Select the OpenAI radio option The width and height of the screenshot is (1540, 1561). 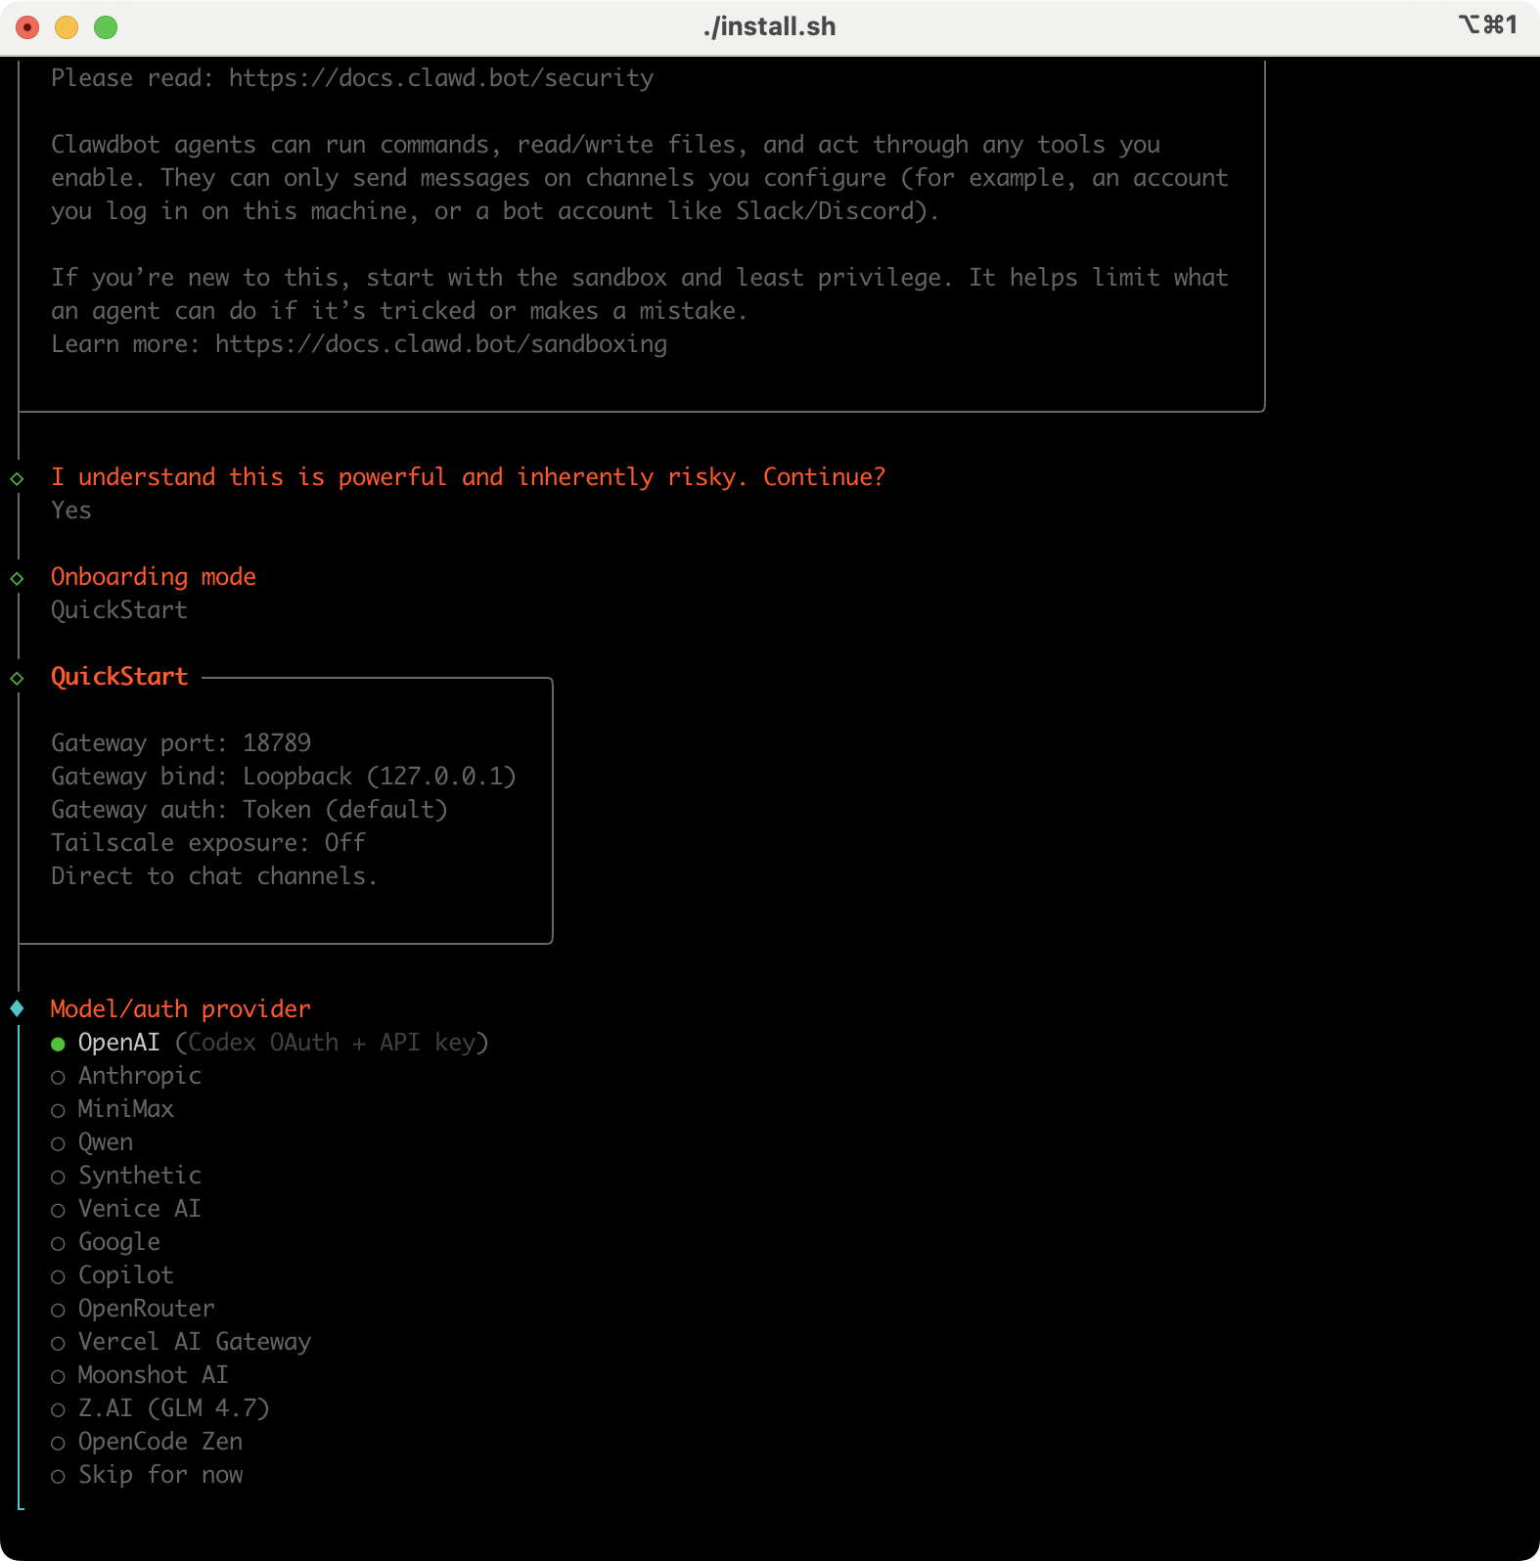(x=117, y=1043)
